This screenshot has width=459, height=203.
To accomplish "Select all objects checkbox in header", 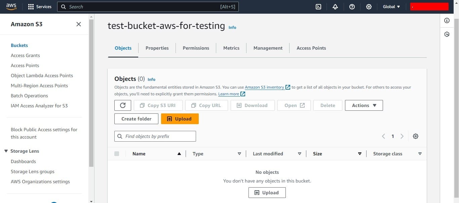I will click(117, 154).
